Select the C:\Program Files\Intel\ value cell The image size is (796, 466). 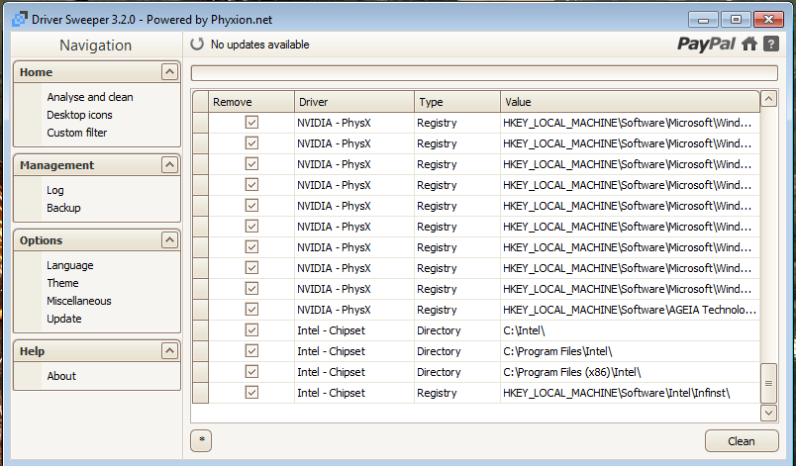coord(630,351)
